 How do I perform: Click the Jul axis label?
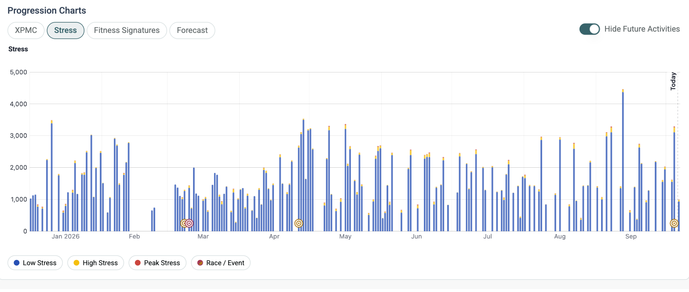[x=487, y=237]
